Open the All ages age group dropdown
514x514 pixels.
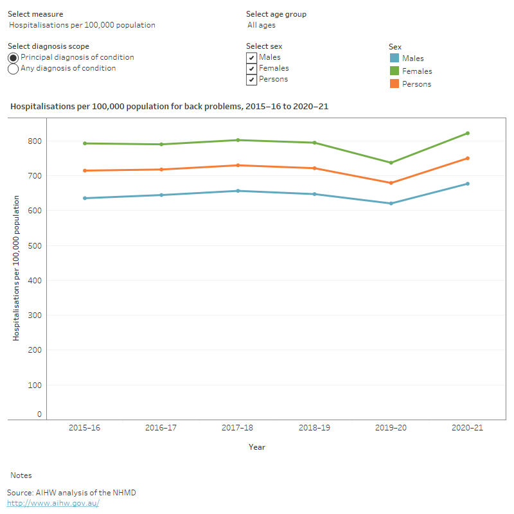click(261, 25)
